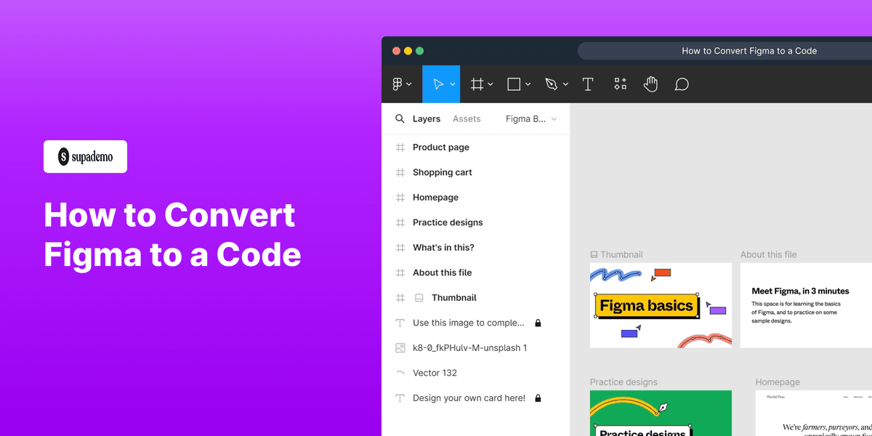The image size is (872, 436).
Task: Unlock the "Design your own card here!" layer
Action: [x=538, y=397]
